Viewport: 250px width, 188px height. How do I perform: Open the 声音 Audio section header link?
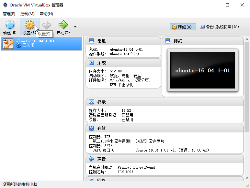[x=102, y=159]
